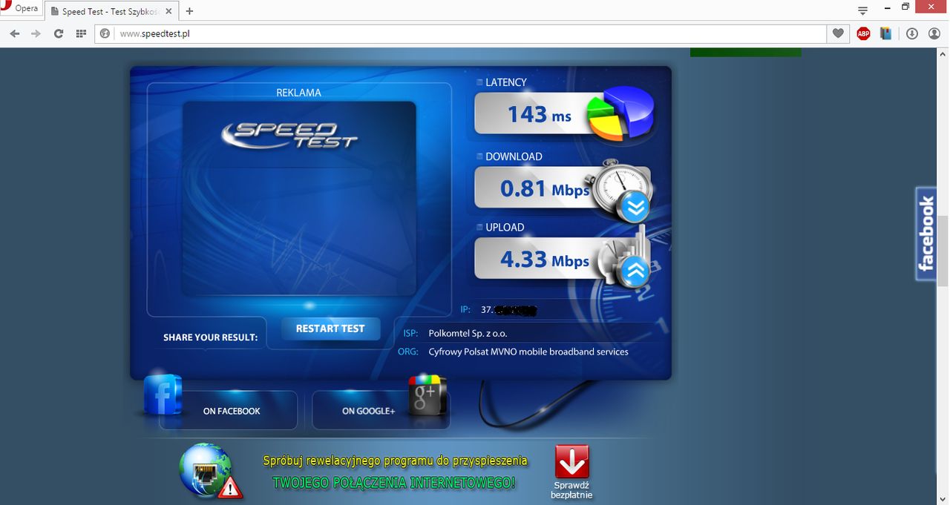Image resolution: width=950 pixels, height=505 pixels.
Task: Click the site info globe icon
Action: tap(105, 33)
